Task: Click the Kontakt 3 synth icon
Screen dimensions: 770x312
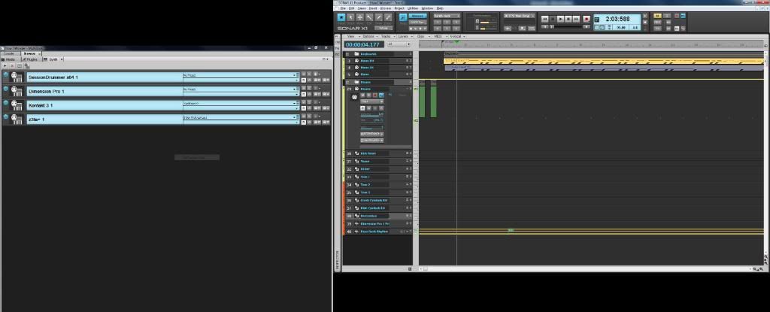Action: (x=16, y=105)
